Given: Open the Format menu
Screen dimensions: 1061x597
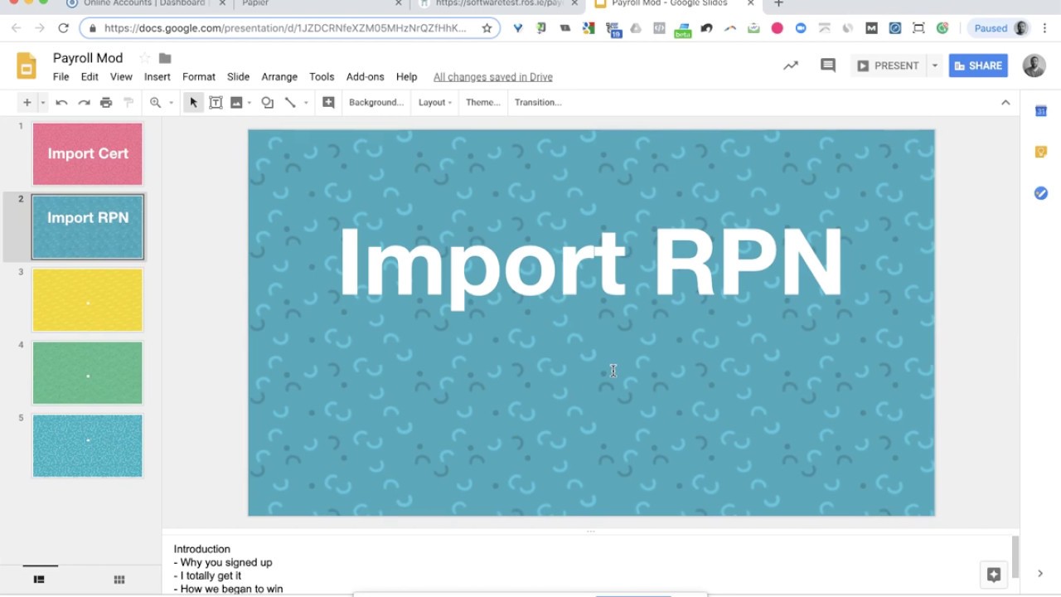Looking at the screenshot, I should (199, 76).
